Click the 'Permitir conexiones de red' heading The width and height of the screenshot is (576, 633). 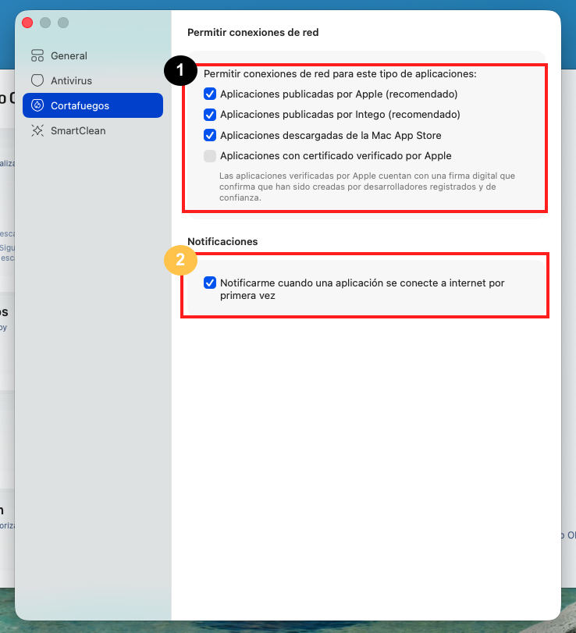(x=253, y=32)
